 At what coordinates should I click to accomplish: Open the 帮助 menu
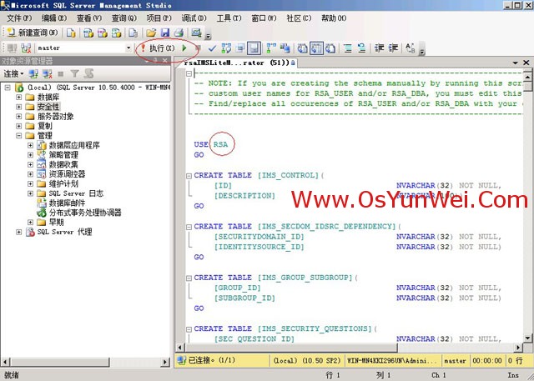pyautogui.click(x=334, y=18)
